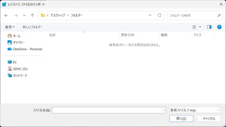The width and height of the screenshot is (226, 127).
Task: Sort by 更新日時 column
Action: click(127, 35)
